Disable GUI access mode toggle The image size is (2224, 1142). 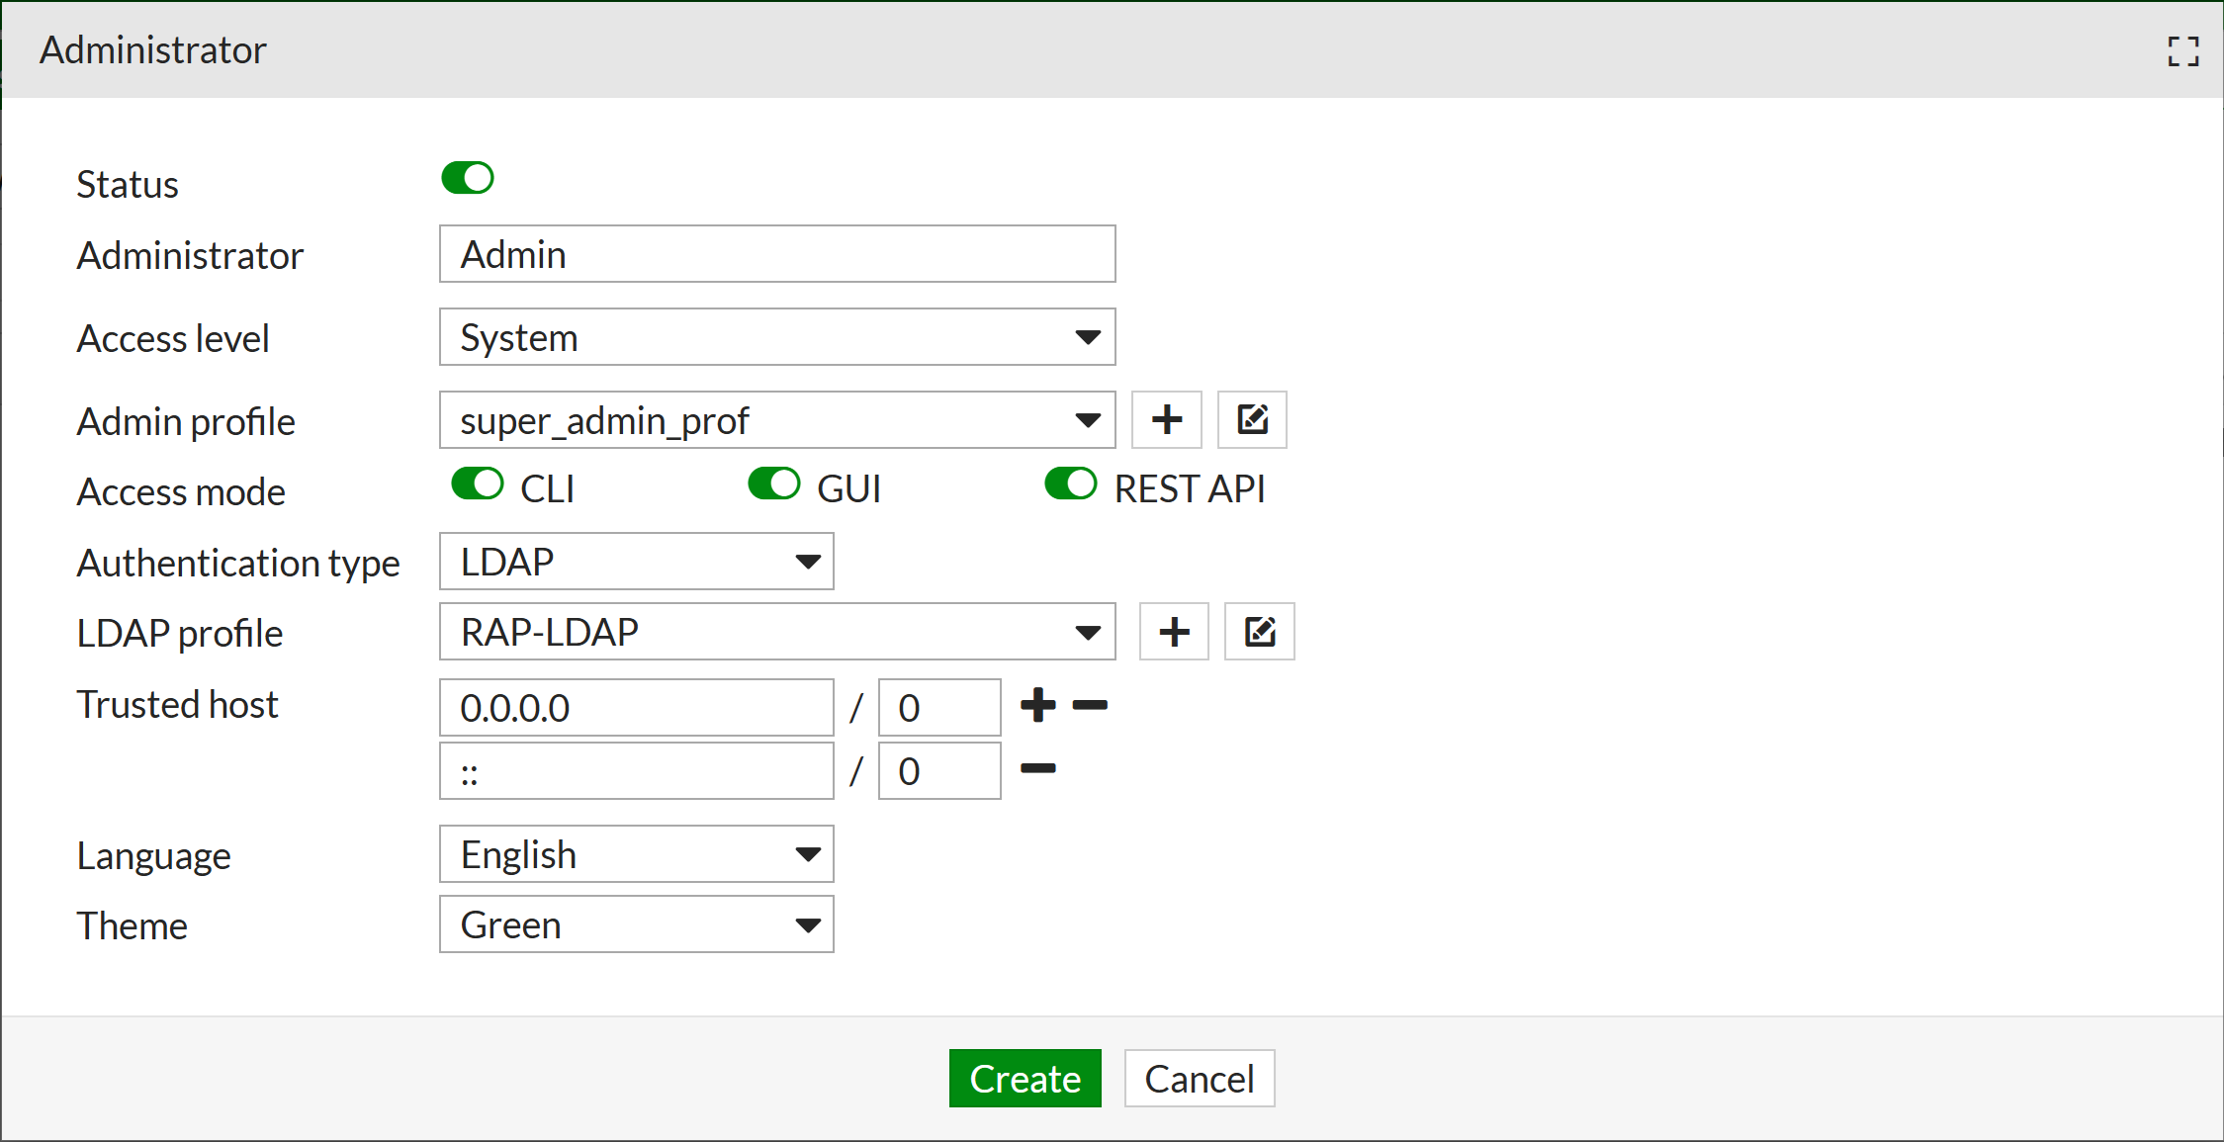coord(774,484)
